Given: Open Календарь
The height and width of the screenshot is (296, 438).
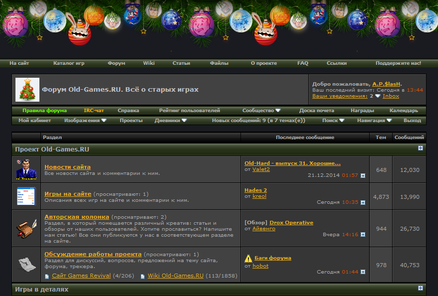Looking at the screenshot, I should click(404, 111).
